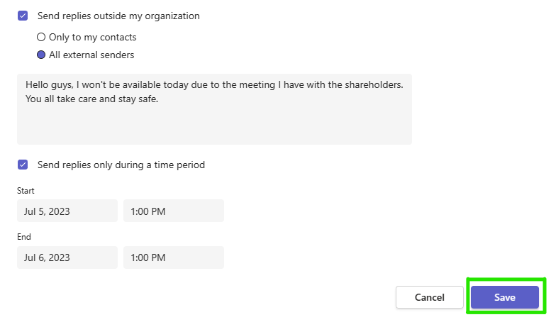Click the "Start" field label
The width and height of the screenshot is (551, 327).
tap(26, 191)
